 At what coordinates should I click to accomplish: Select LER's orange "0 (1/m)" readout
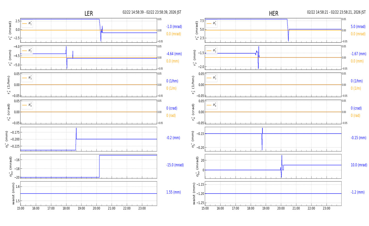(171, 88)
